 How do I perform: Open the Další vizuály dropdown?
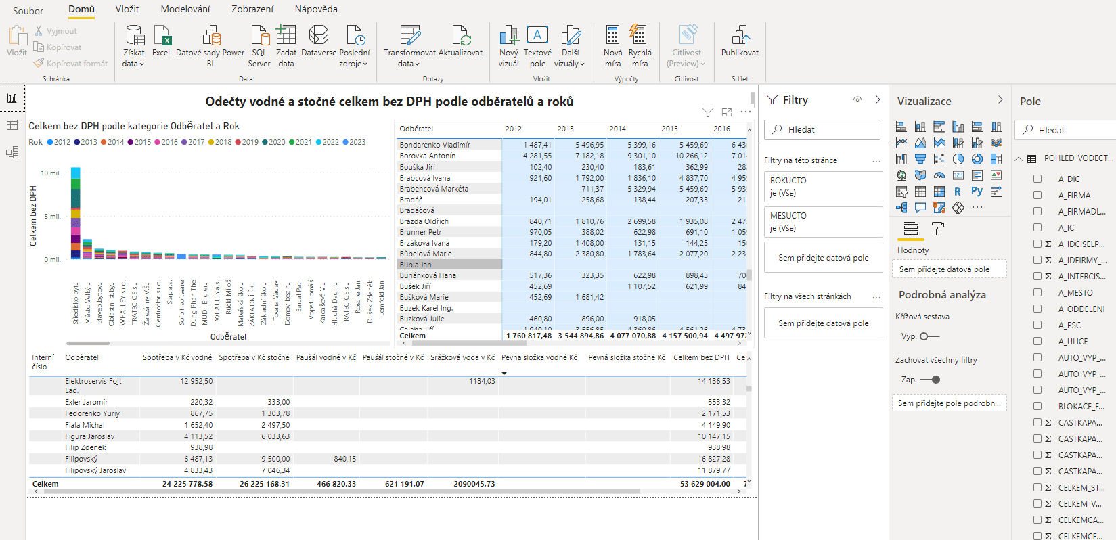pyautogui.click(x=570, y=46)
